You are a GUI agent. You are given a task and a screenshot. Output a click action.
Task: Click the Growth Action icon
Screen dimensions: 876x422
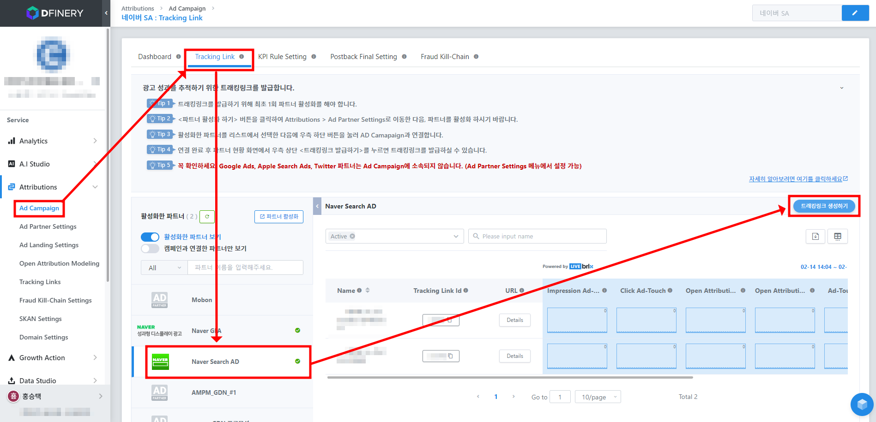pyautogui.click(x=12, y=357)
